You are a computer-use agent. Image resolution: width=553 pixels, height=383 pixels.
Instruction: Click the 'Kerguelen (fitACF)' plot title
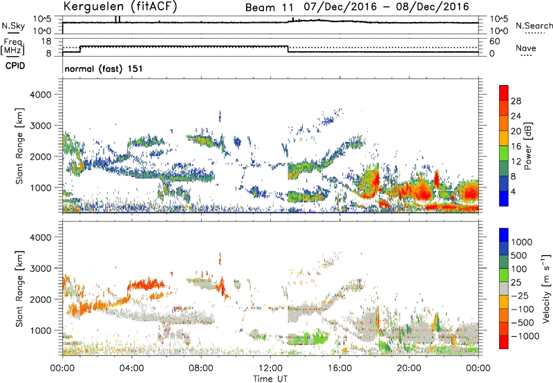120,6
